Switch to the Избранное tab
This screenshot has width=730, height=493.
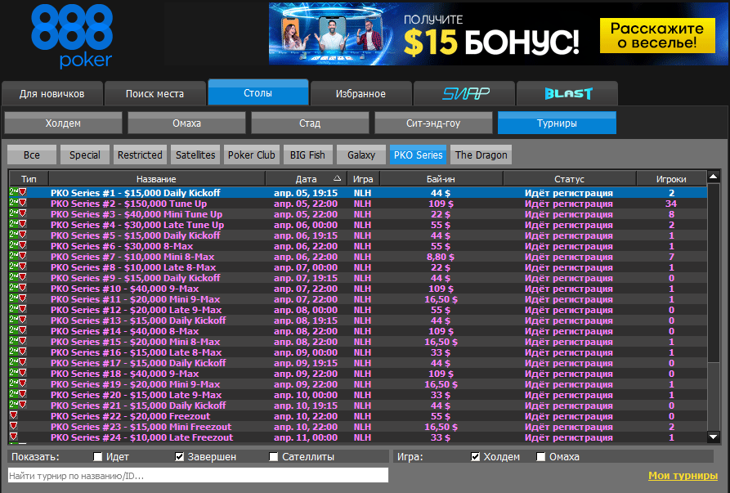coord(361,93)
